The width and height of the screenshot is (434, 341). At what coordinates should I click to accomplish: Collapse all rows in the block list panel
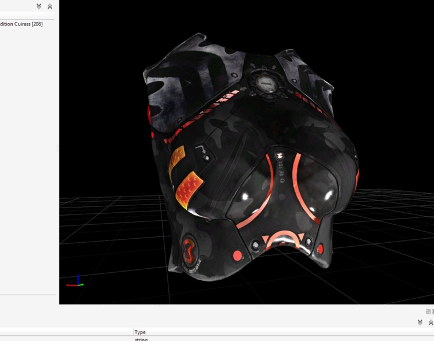(x=50, y=6)
